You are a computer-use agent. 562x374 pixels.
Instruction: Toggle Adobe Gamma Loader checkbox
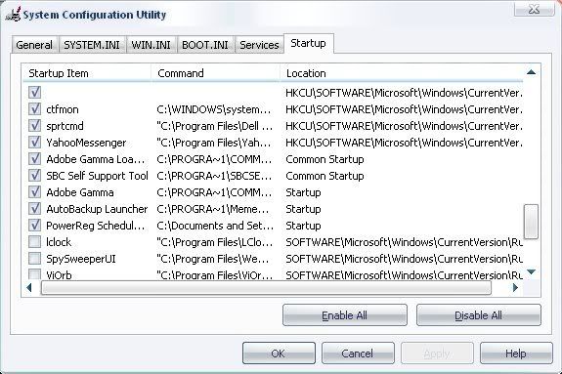34,159
